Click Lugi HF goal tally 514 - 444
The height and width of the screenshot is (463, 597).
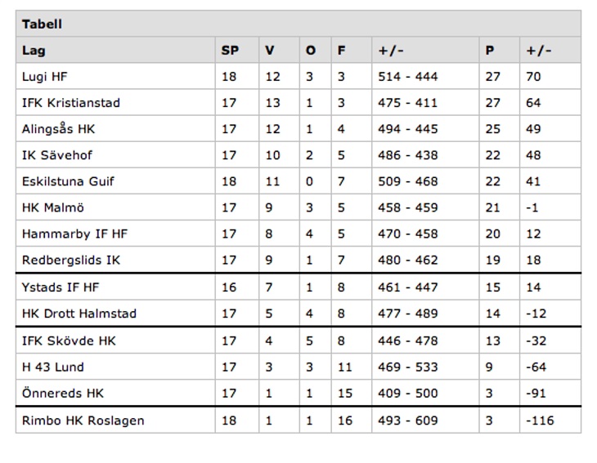tap(408, 77)
